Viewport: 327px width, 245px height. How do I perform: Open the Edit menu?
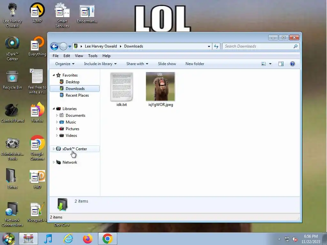[67, 56]
